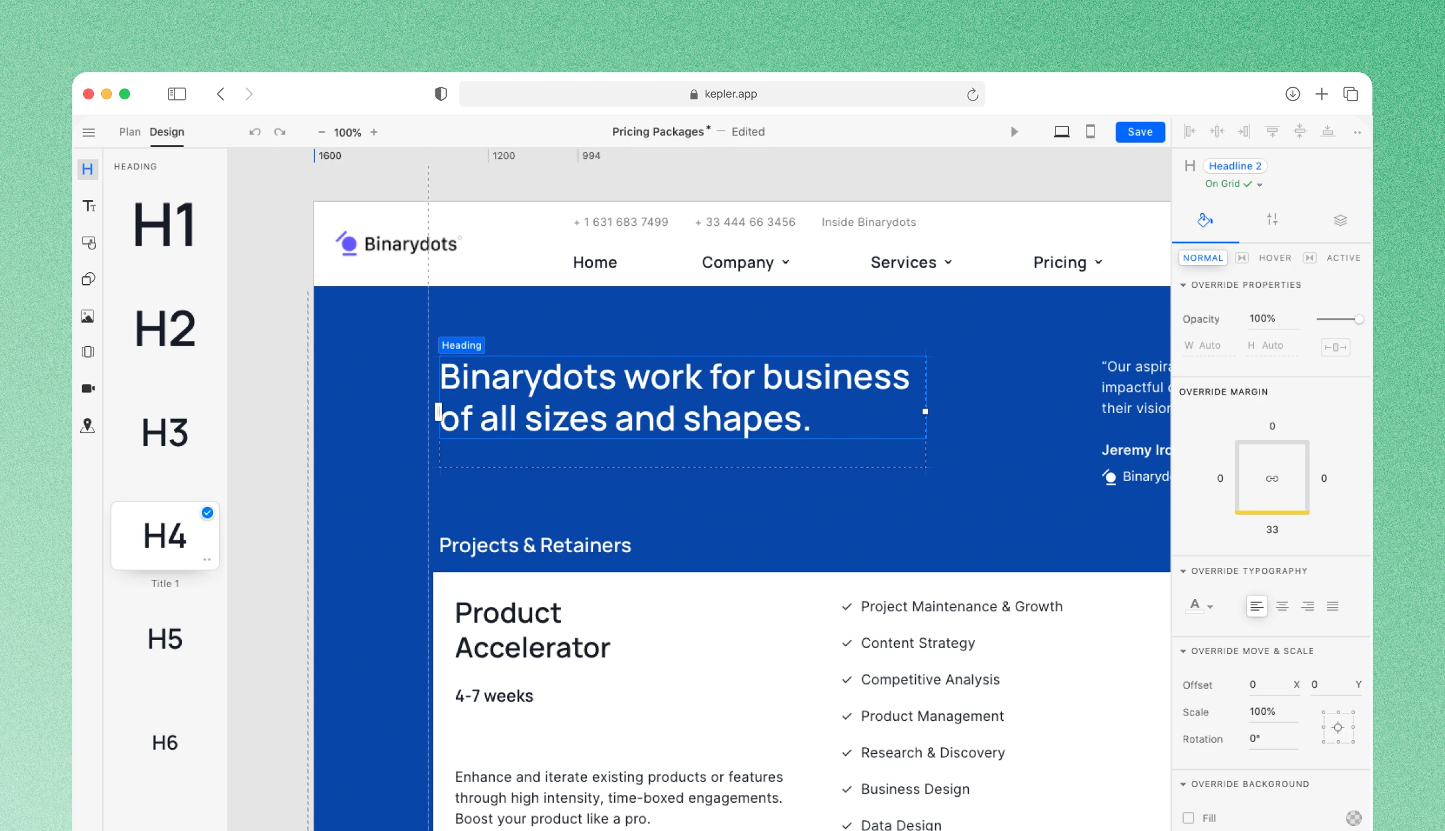1445x831 pixels.
Task: Open more alignment options ellipsis
Action: point(1357,132)
